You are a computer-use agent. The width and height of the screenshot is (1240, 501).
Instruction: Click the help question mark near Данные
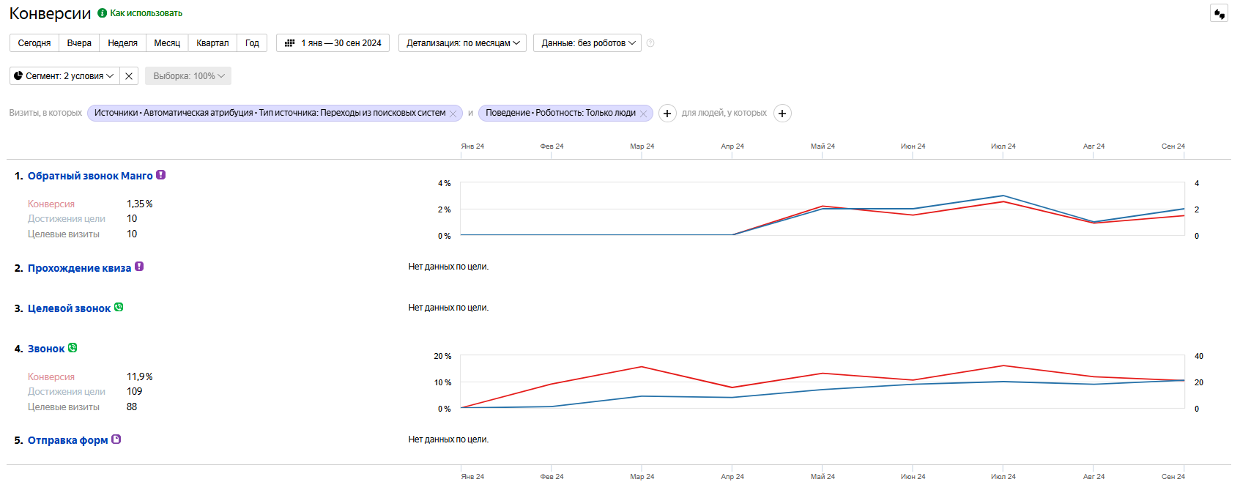click(650, 43)
